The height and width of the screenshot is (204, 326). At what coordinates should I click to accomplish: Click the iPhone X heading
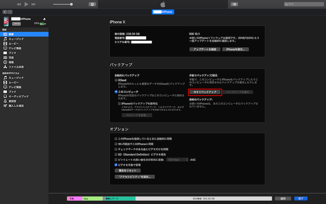point(118,22)
